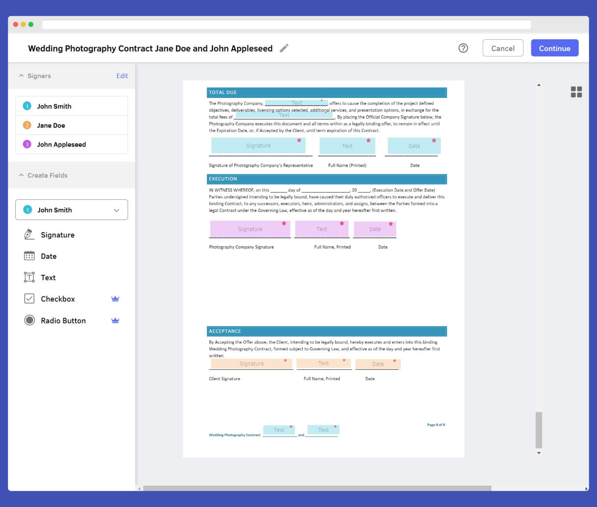Screen dimensions: 597x507
Task: Click the Continue button
Action: click(x=555, y=48)
